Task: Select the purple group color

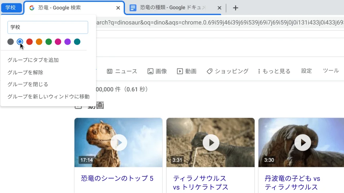Action: 68,42
